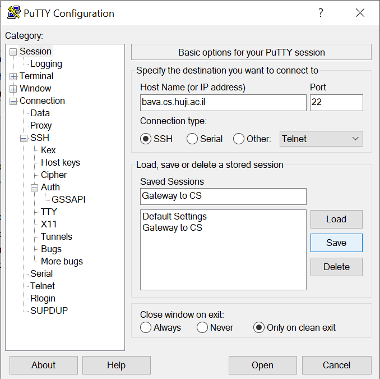Collapse the SSH tree node
380x379 pixels.
24,138
